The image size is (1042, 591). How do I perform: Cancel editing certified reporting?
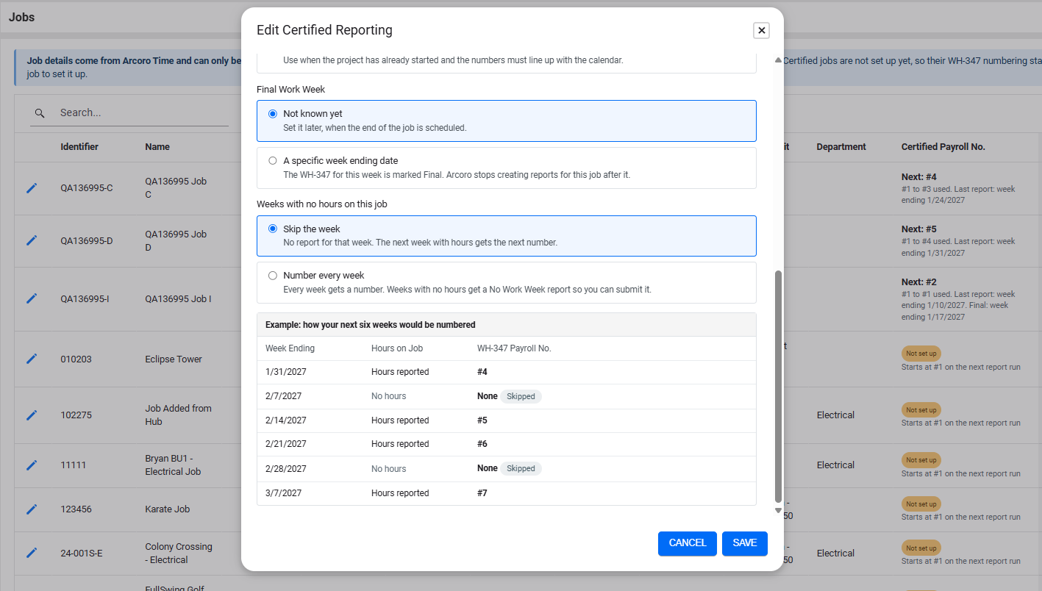(x=688, y=543)
